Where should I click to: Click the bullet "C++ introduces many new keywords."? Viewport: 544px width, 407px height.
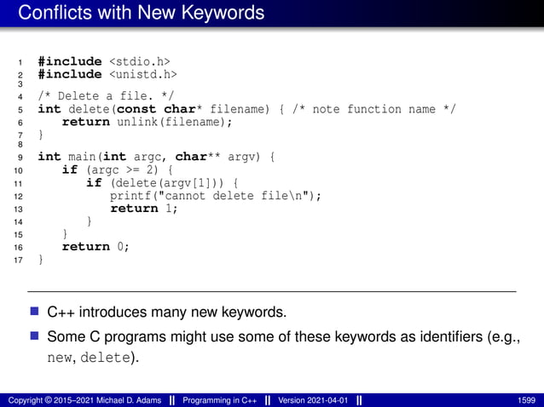(x=167, y=312)
